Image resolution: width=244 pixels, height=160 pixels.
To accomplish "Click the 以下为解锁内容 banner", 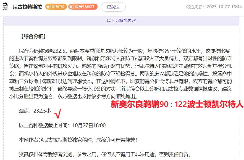I will tap(121, 20).
